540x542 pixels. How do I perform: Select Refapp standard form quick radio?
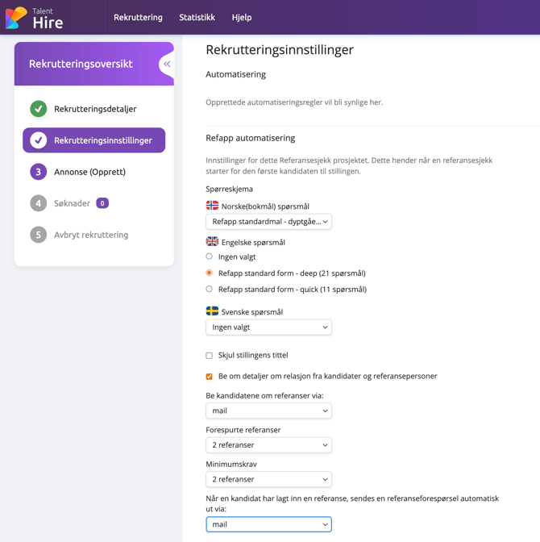tap(210, 289)
